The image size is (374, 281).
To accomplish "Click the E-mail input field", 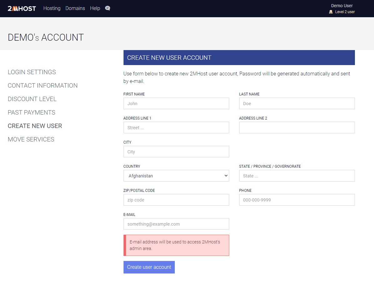I will point(176,224).
